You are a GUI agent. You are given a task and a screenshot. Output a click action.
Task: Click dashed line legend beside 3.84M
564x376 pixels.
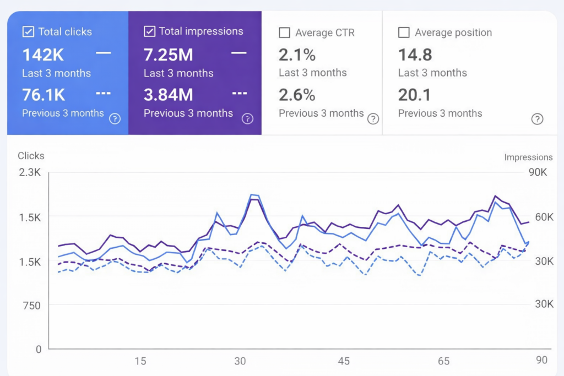pos(240,93)
